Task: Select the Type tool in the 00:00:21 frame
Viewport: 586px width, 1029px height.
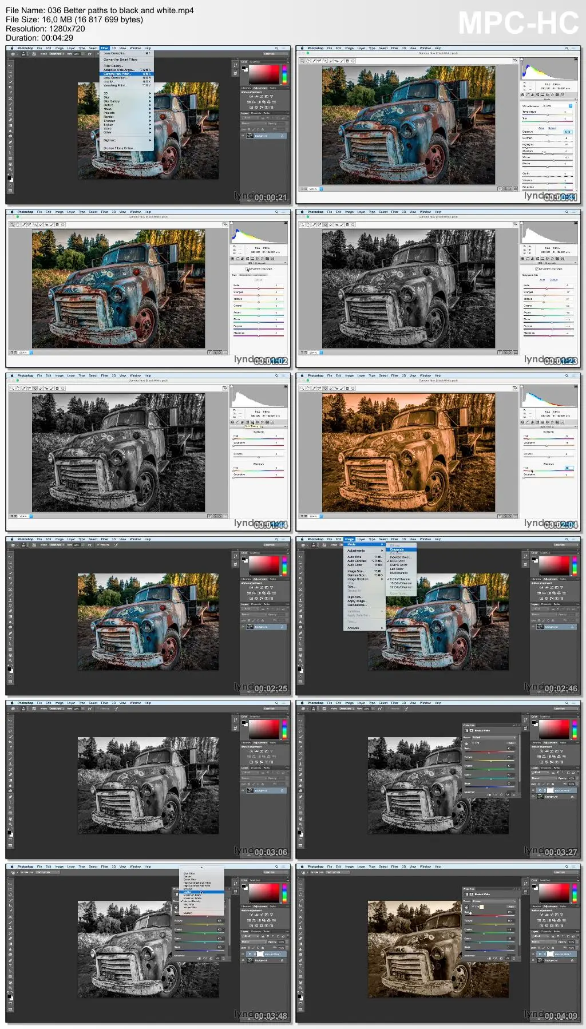Action: click(x=10, y=148)
